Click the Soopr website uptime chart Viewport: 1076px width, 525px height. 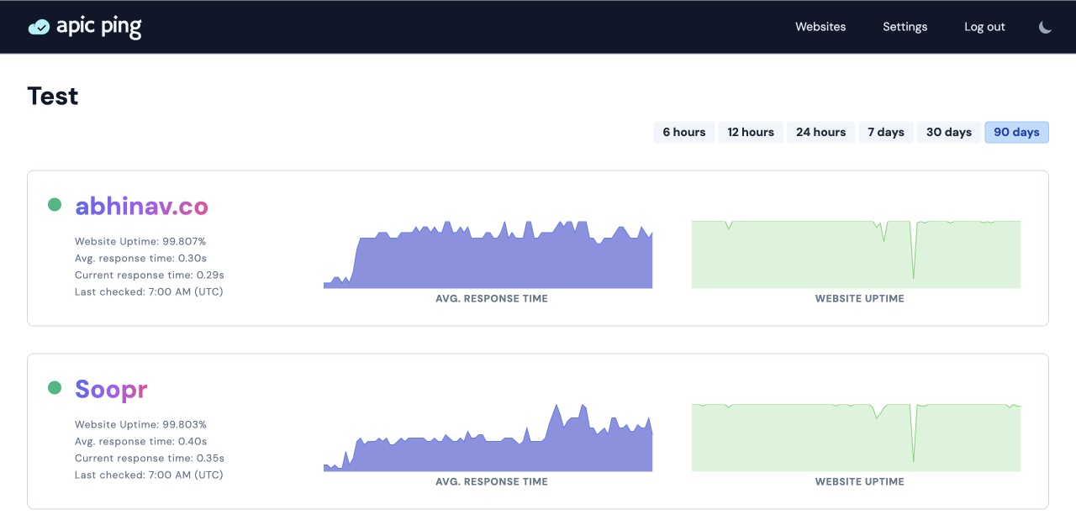point(856,438)
